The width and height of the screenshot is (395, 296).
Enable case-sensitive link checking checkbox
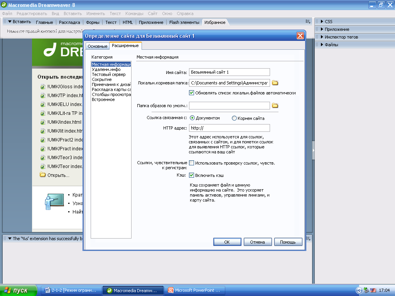[191, 163]
